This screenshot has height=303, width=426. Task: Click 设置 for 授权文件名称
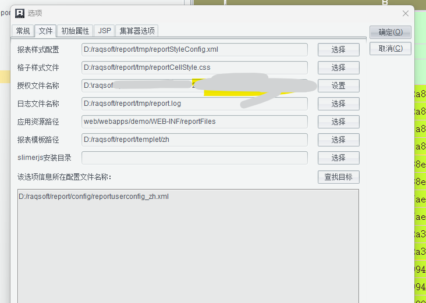339,86
